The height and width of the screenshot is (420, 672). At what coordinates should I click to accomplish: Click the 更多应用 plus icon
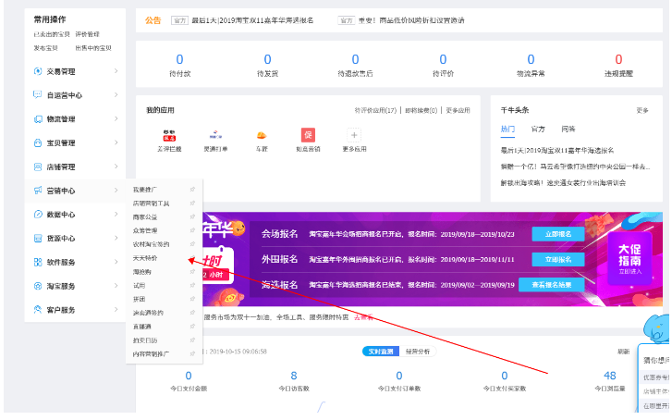(354, 135)
